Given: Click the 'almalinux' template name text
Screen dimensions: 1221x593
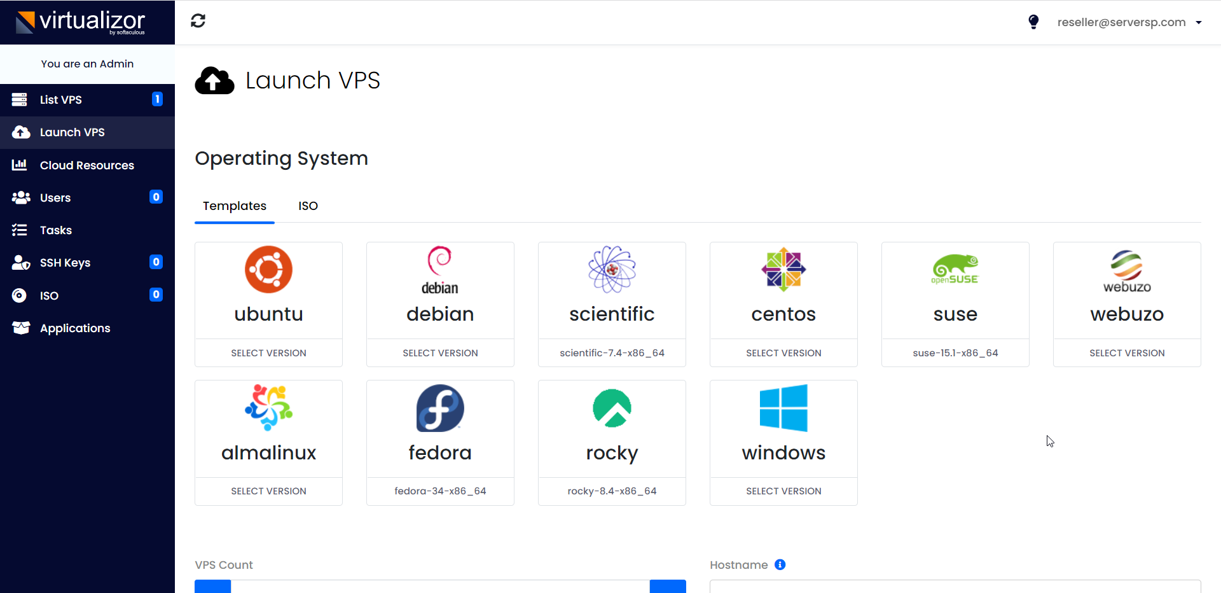Looking at the screenshot, I should (x=268, y=453).
